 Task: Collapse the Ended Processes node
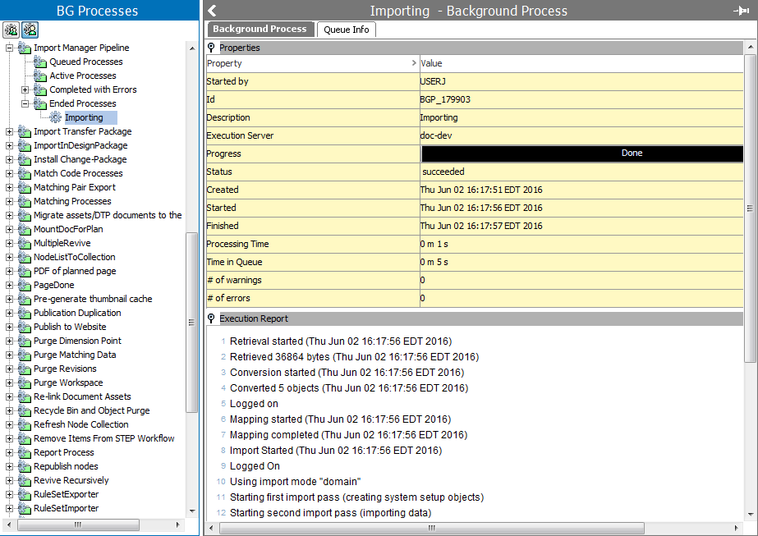(25, 103)
